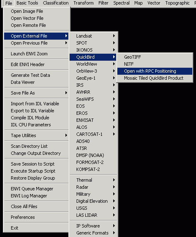The height and width of the screenshot is (237, 196).
Task: Expand Open External File submenu
Action: tap(36, 36)
